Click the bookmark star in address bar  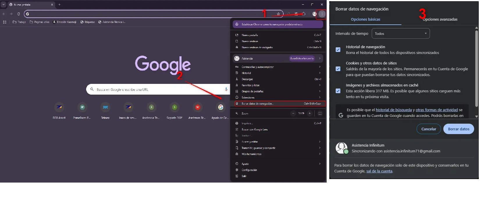(x=278, y=14)
